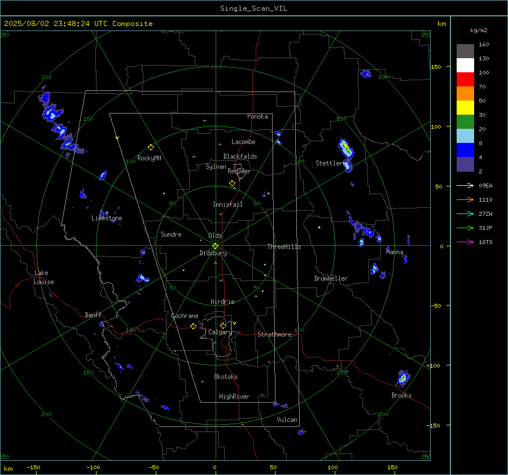Click the Didsbury town label

(213, 253)
